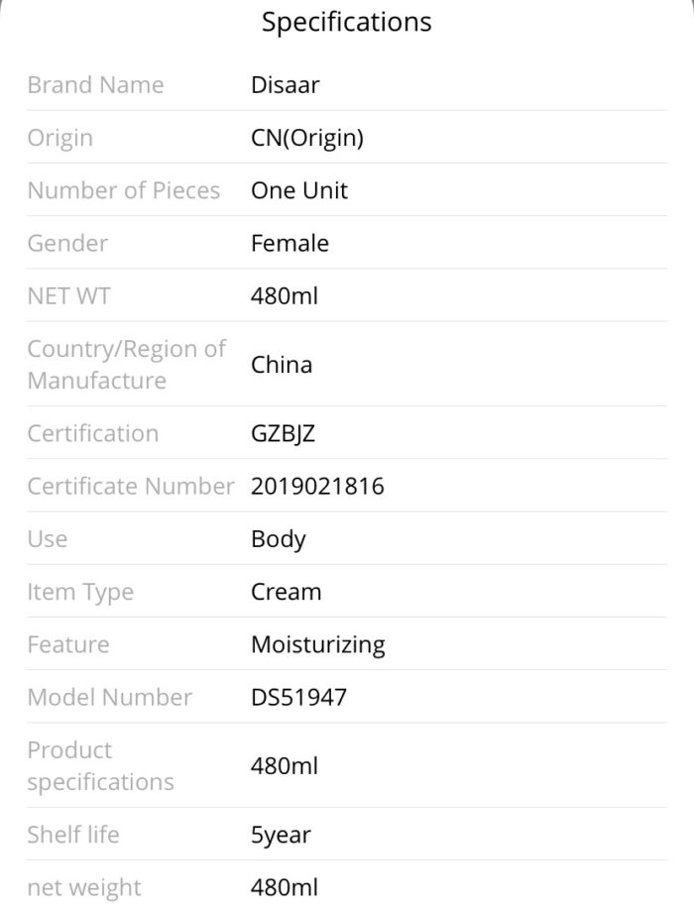The image size is (694, 909).
Task: Select the Shelf life value 5year
Action: click(x=281, y=836)
